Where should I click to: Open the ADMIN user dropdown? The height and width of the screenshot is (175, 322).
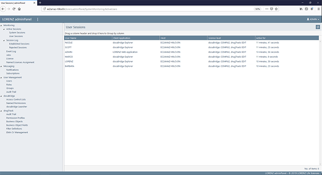coord(313,19)
